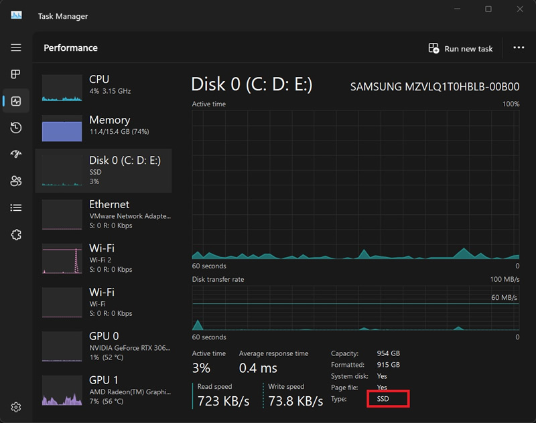Open Task Manager settings via bottom gear
This screenshot has height=423, width=536.
pyautogui.click(x=16, y=406)
